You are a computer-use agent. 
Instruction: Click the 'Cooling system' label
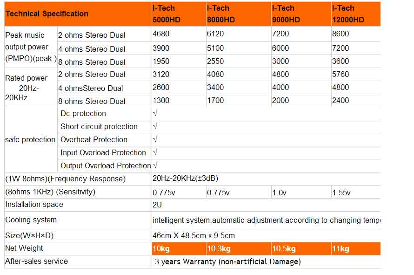point(31,220)
